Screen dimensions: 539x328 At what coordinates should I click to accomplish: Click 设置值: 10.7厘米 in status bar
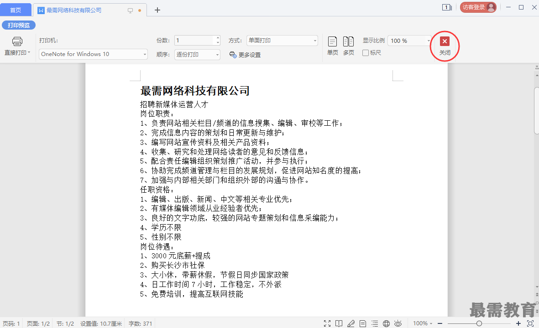(101, 323)
